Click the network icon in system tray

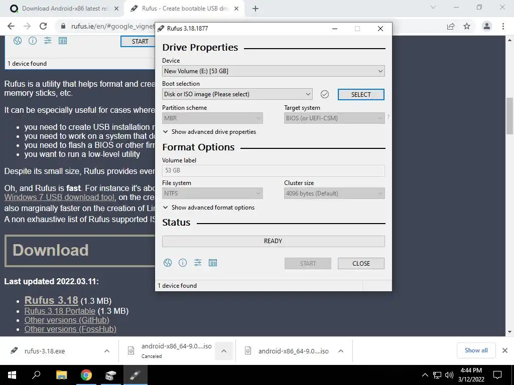coord(437,375)
